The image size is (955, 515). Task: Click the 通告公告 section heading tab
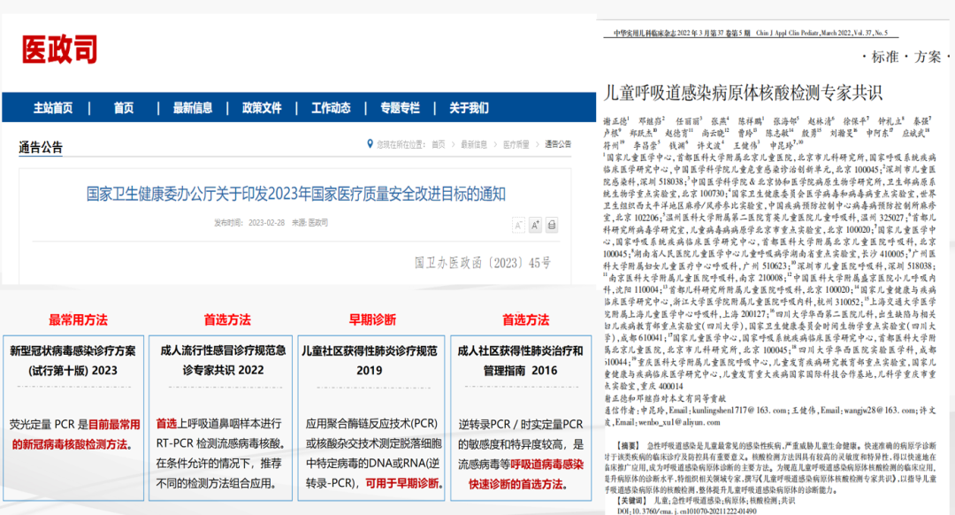tap(41, 148)
